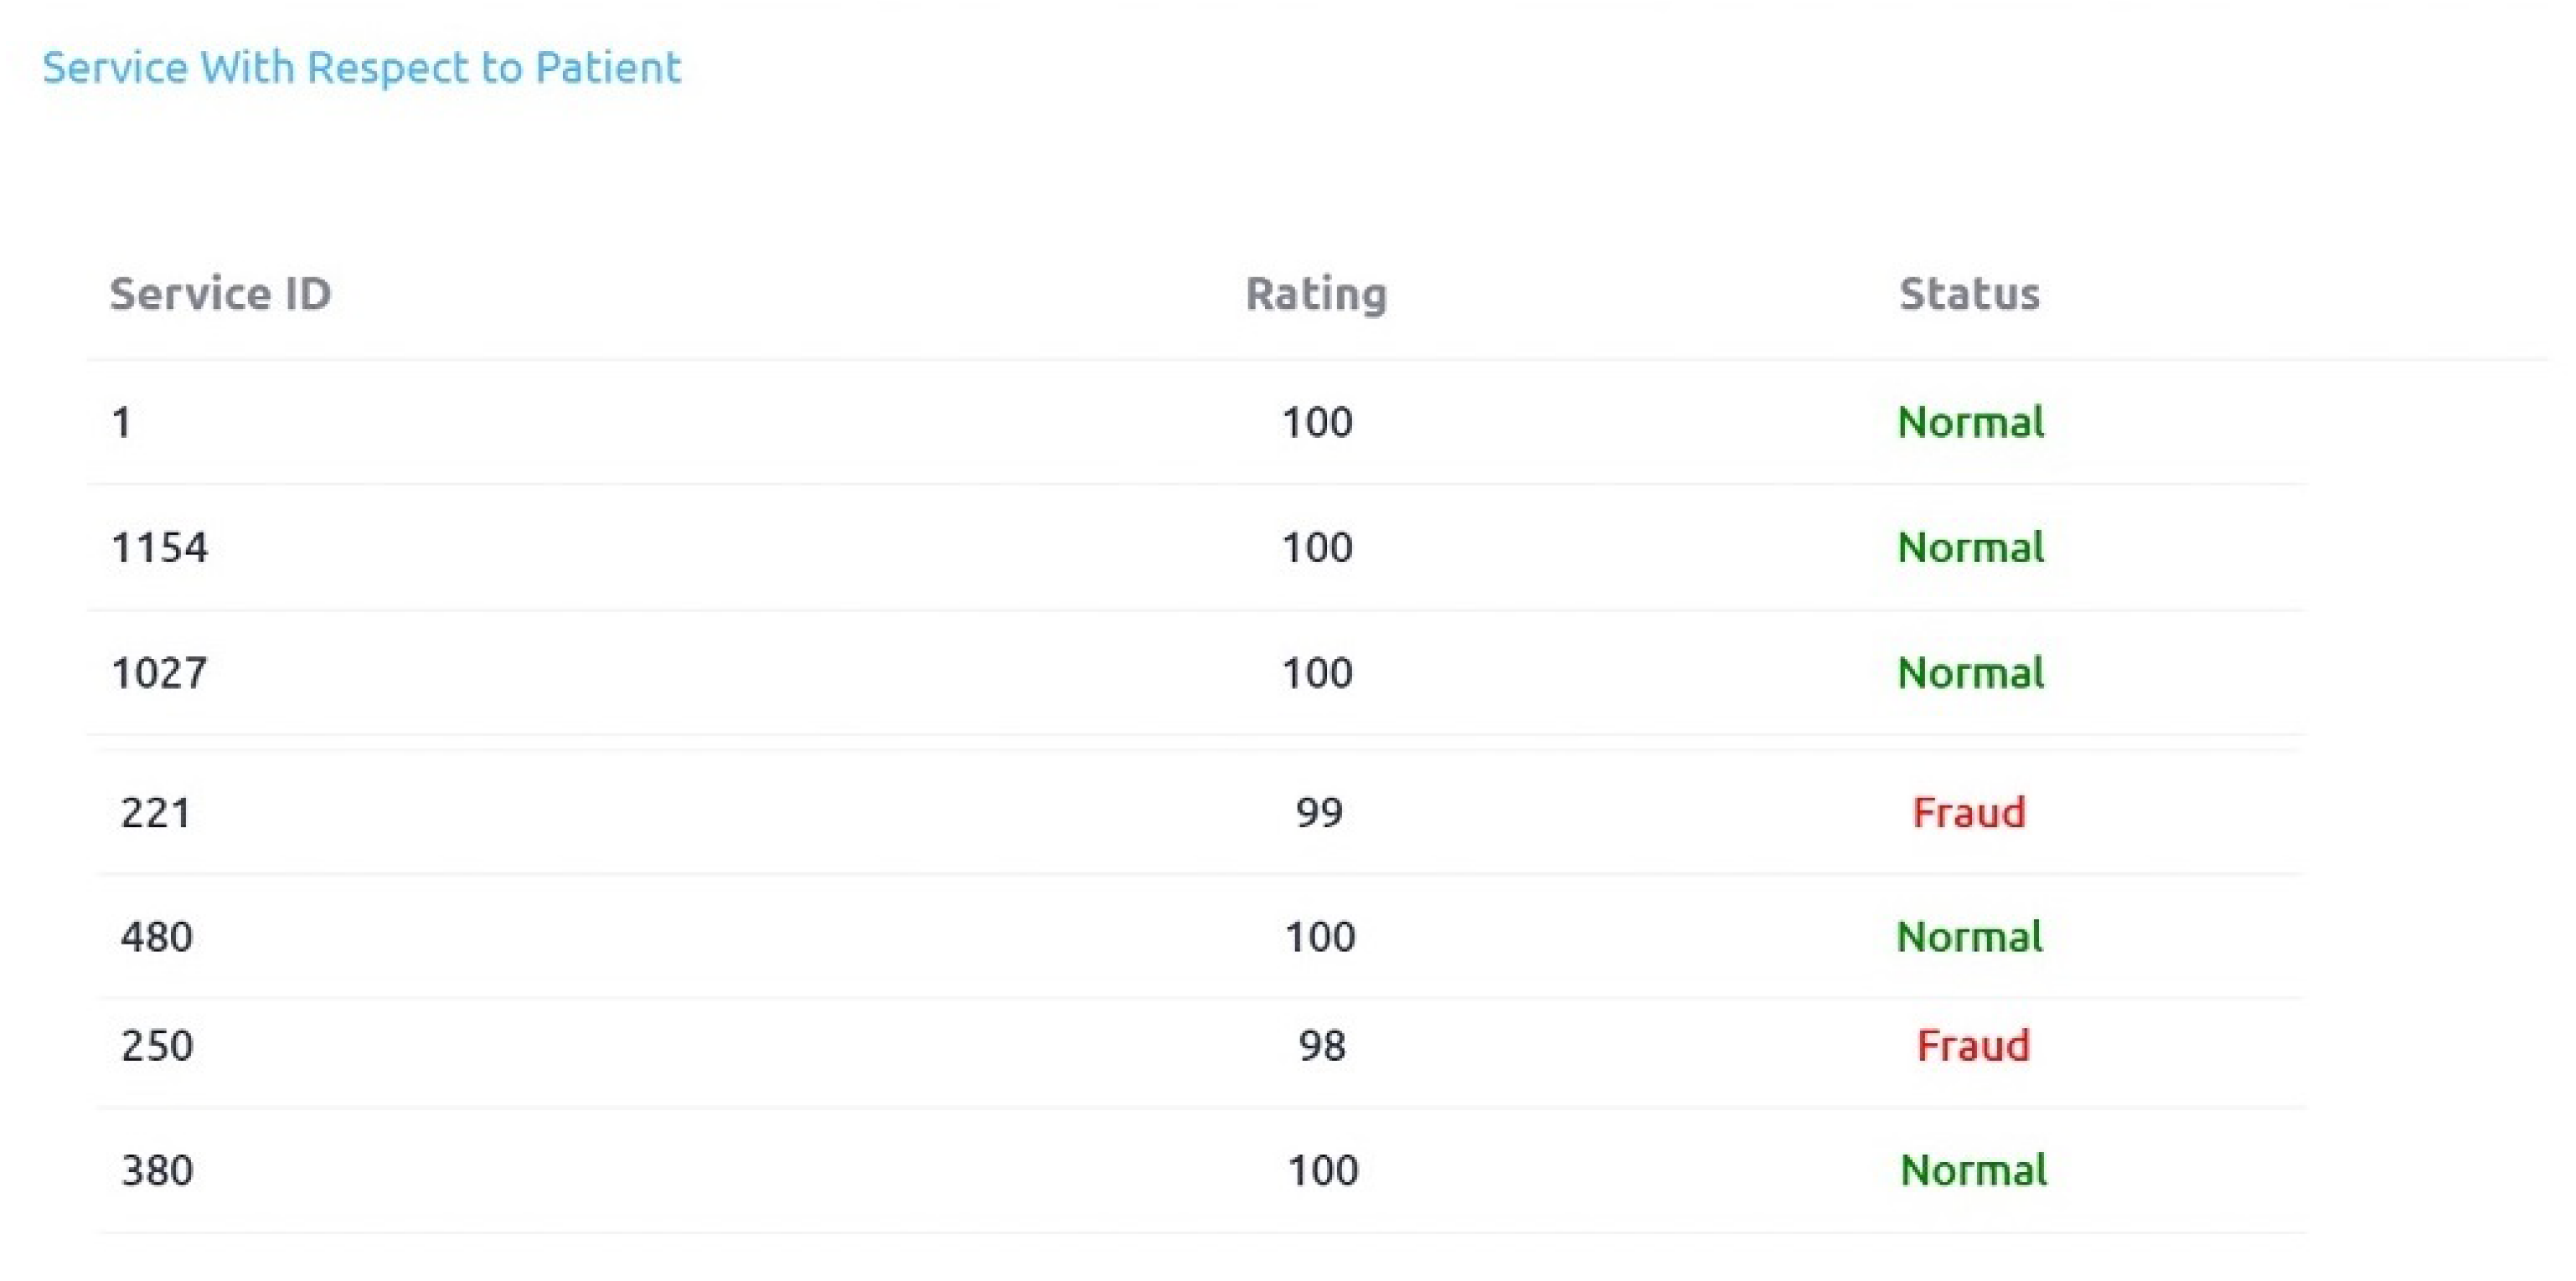The width and height of the screenshot is (2576, 1281).
Task: Click the Status column header
Action: (x=1969, y=294)
